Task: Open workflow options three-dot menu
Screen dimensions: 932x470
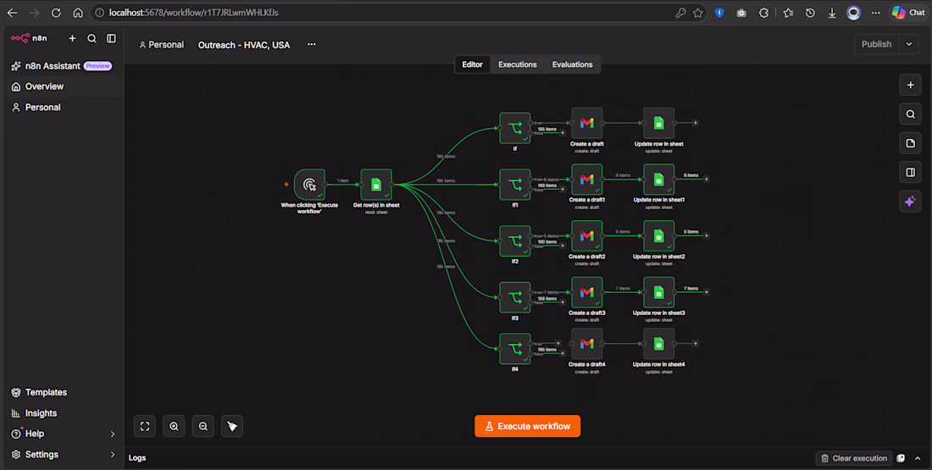Action: pos(312,45)
